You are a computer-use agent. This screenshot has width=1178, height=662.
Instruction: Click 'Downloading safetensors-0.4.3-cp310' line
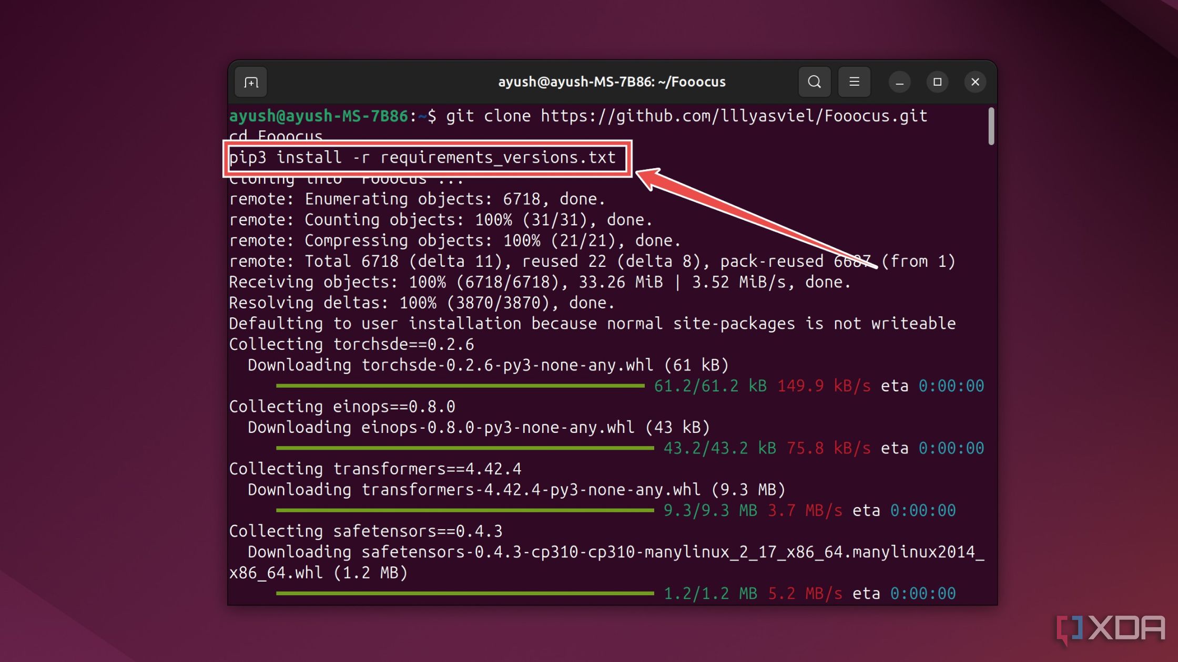(616, 552)
